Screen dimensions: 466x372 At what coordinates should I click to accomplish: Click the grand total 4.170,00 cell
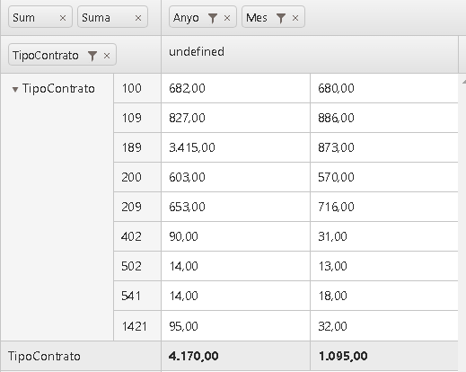point(236,356)
